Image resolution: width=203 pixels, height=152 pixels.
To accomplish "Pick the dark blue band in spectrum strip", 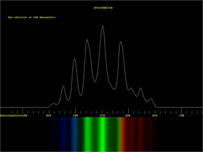I will pyautogui.click(x=62, y=134).
